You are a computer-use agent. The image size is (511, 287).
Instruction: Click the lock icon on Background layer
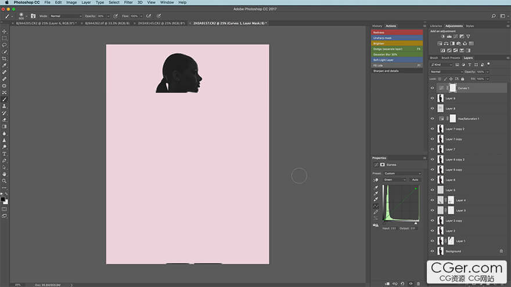pyautogui.click(x=501, y=251)
